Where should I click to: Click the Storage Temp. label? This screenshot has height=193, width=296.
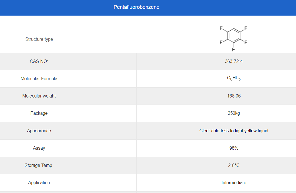[39, 166]
